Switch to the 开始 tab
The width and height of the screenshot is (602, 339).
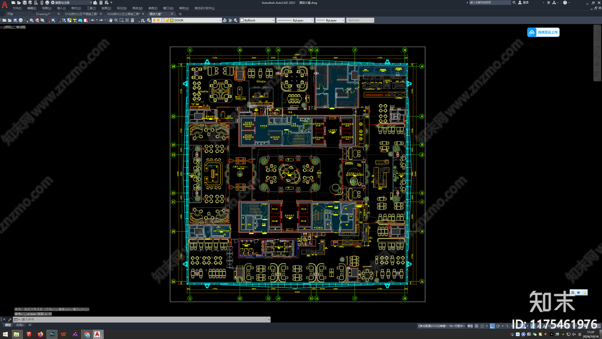coord(10,14)
